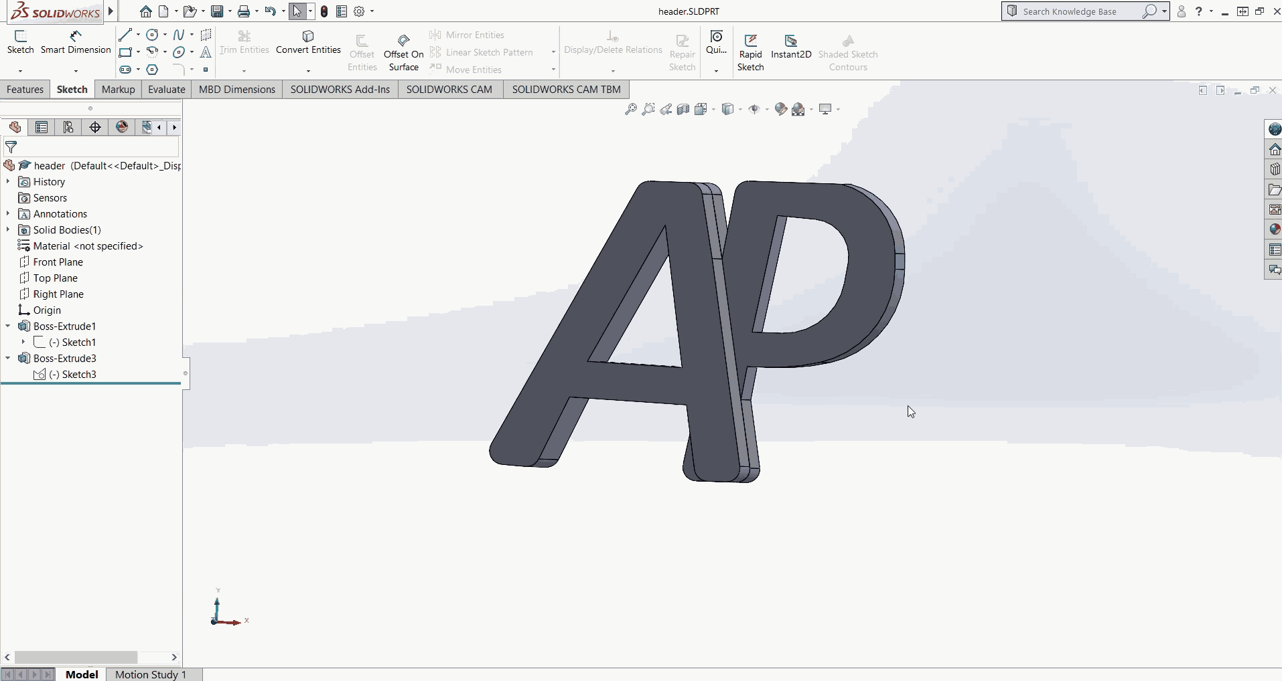Select the Convert Entities tool
Image resolution: width=1282 pixels, height=681 pixels.
tap(307, 42)
